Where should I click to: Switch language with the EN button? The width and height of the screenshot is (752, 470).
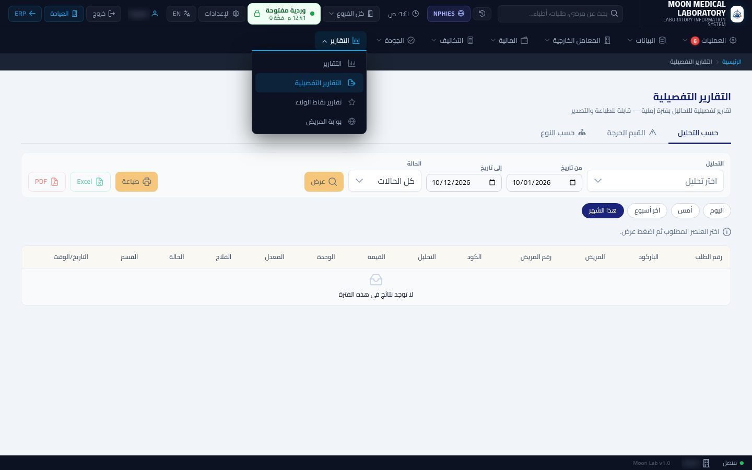tap(182, 14)
